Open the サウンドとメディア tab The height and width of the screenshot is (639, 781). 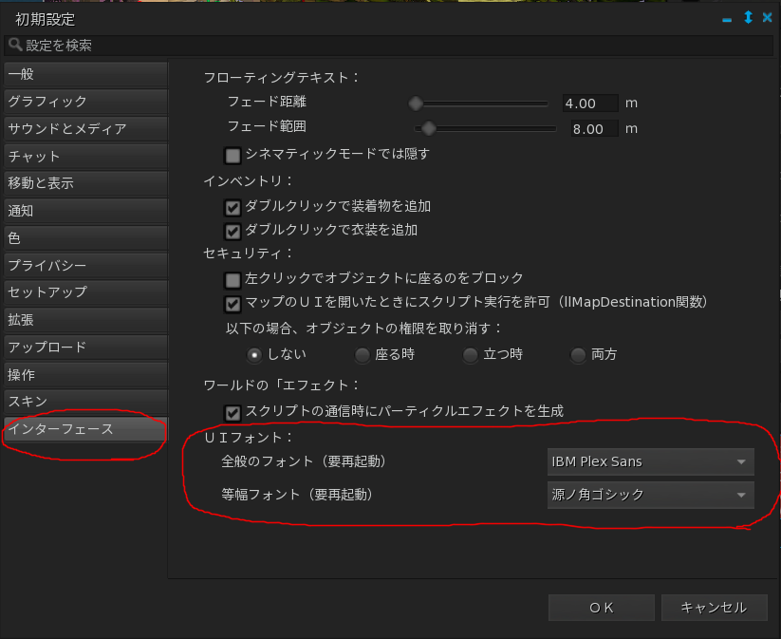coord(85,128)
